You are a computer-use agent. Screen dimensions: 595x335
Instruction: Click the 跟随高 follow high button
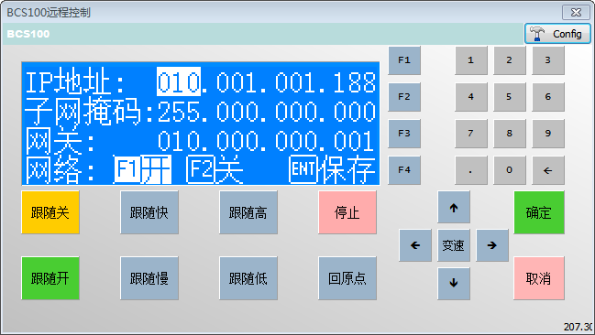(248, 212)
